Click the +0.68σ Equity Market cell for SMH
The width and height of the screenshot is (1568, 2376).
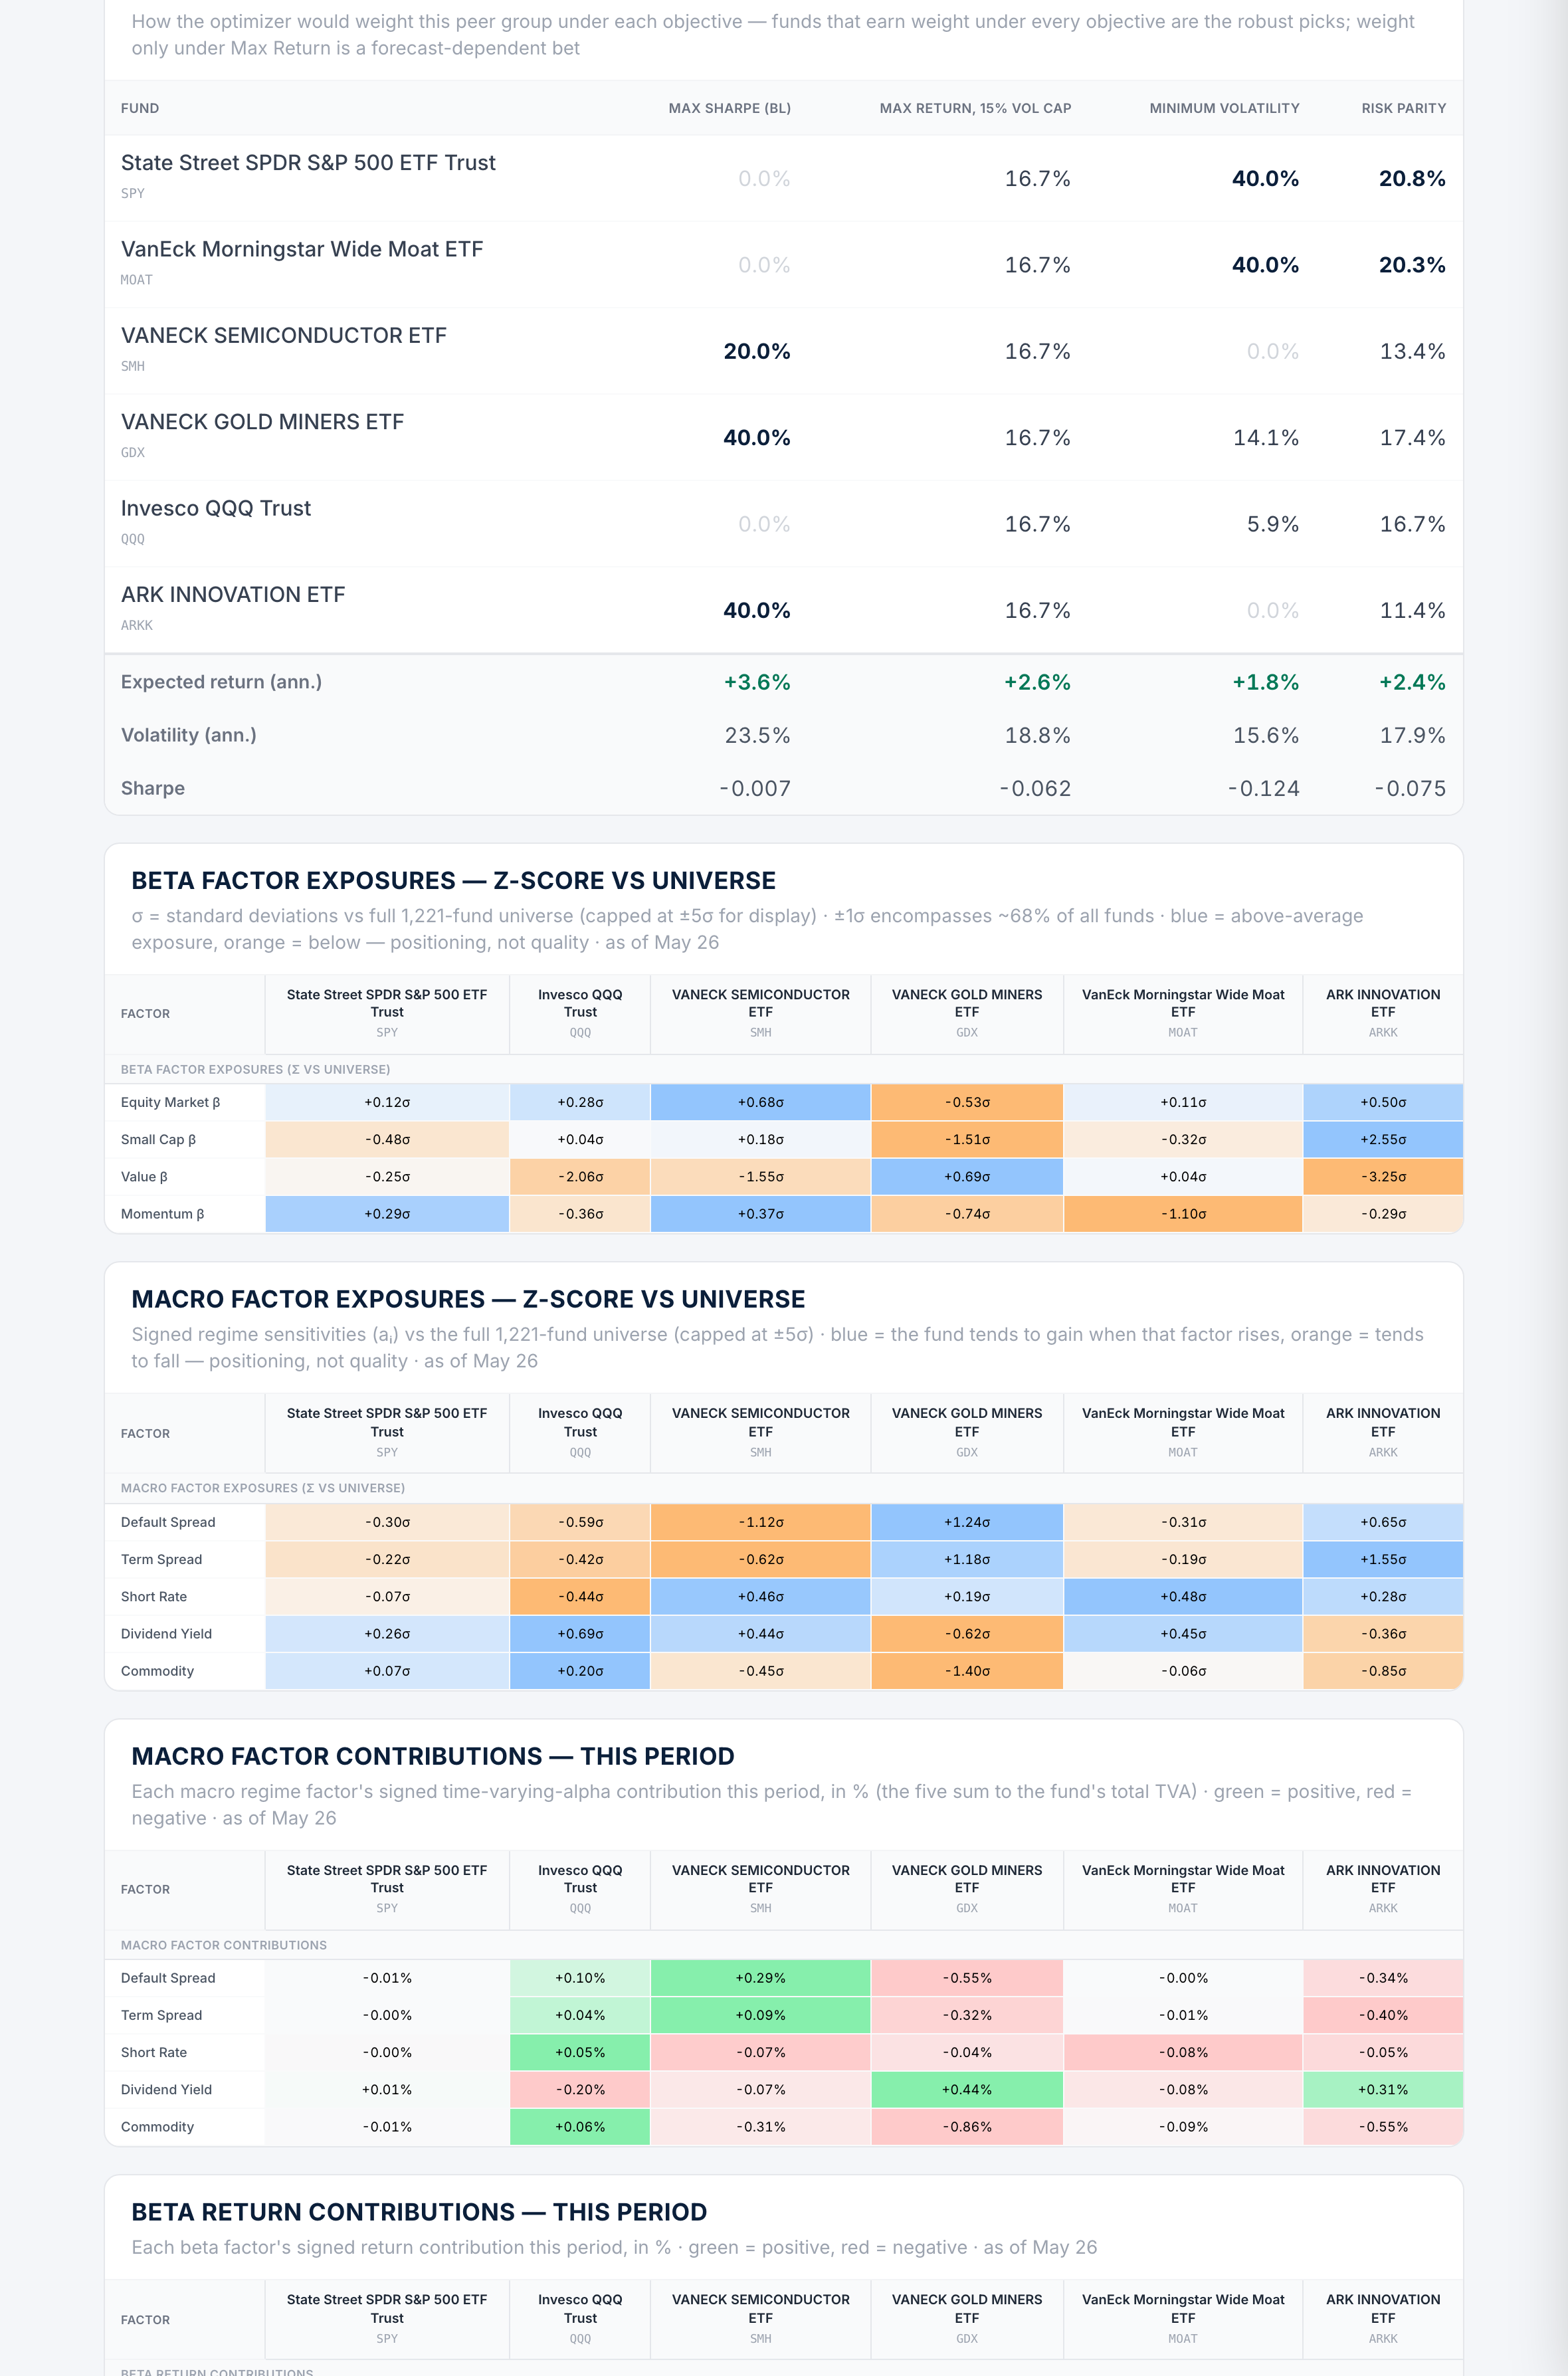761,1102
